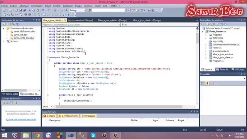247x139 pixels.
Task: Toggle the 0 avertissements filter
Action: (x=68, y=116)
